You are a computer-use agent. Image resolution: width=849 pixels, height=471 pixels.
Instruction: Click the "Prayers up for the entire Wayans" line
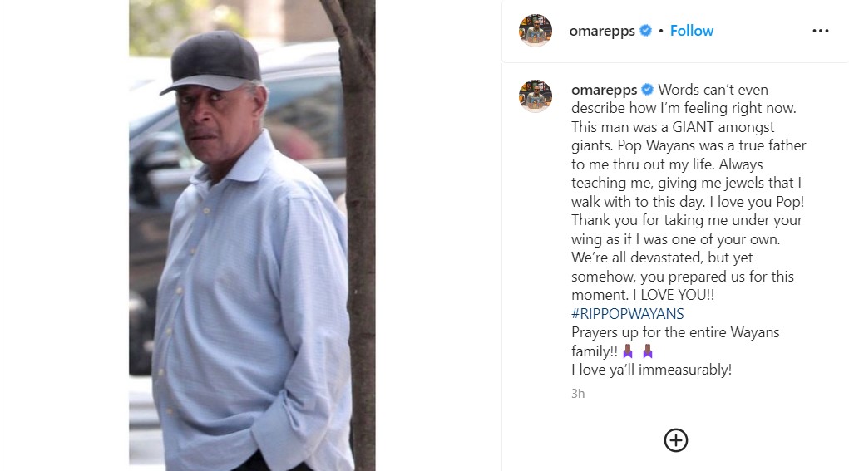coord(674,332)
